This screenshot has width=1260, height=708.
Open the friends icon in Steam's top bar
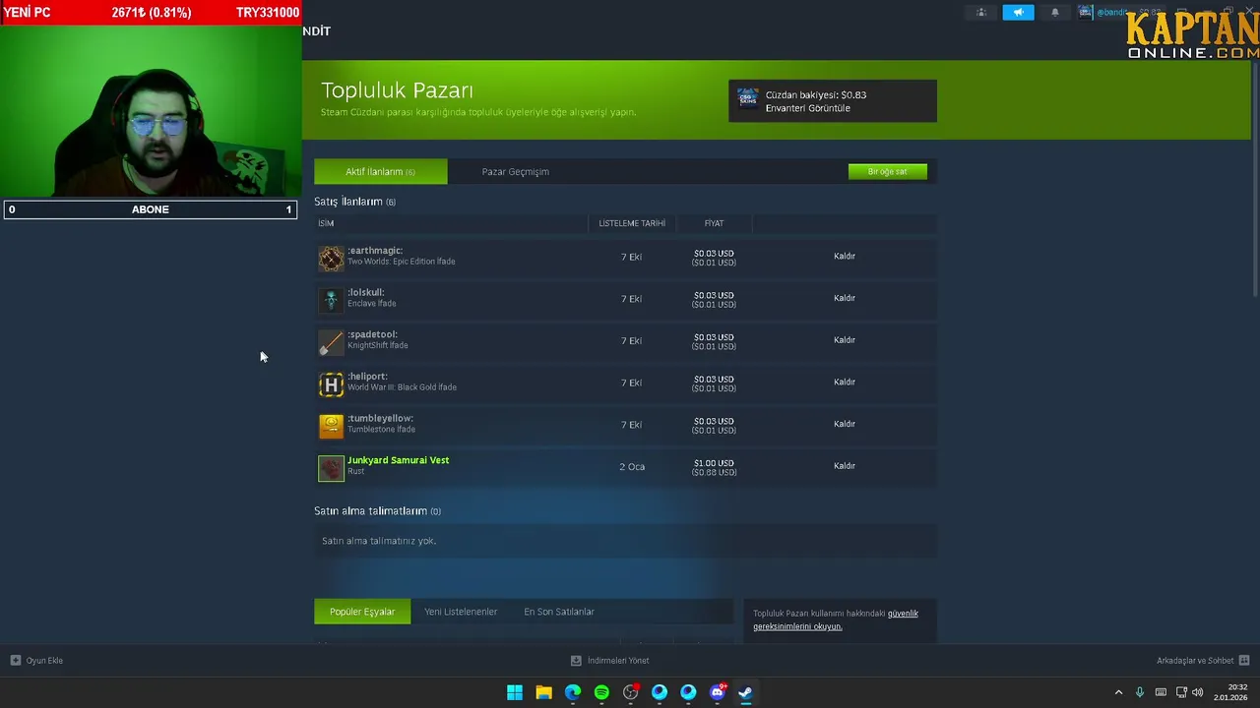click(x=981, y=13)
